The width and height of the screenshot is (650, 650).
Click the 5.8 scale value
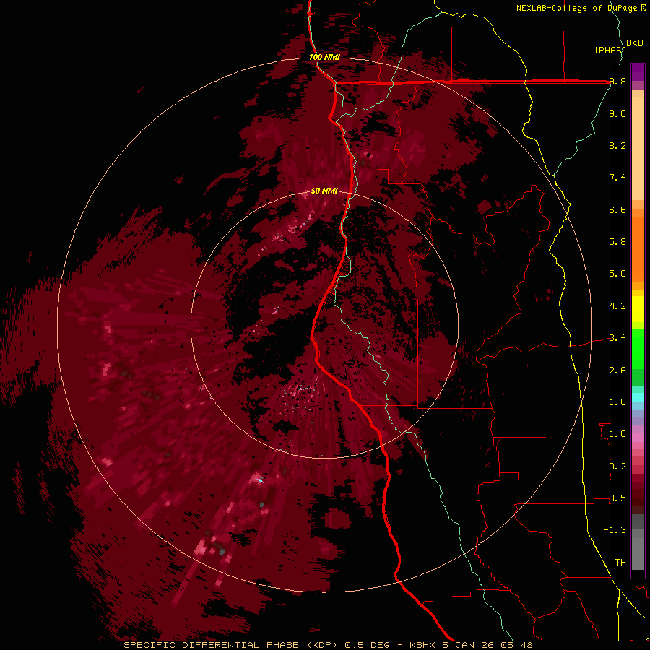coord(617,242)
